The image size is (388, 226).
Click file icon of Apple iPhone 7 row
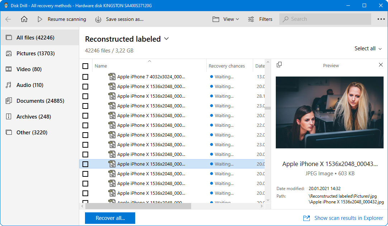[112, 77]
